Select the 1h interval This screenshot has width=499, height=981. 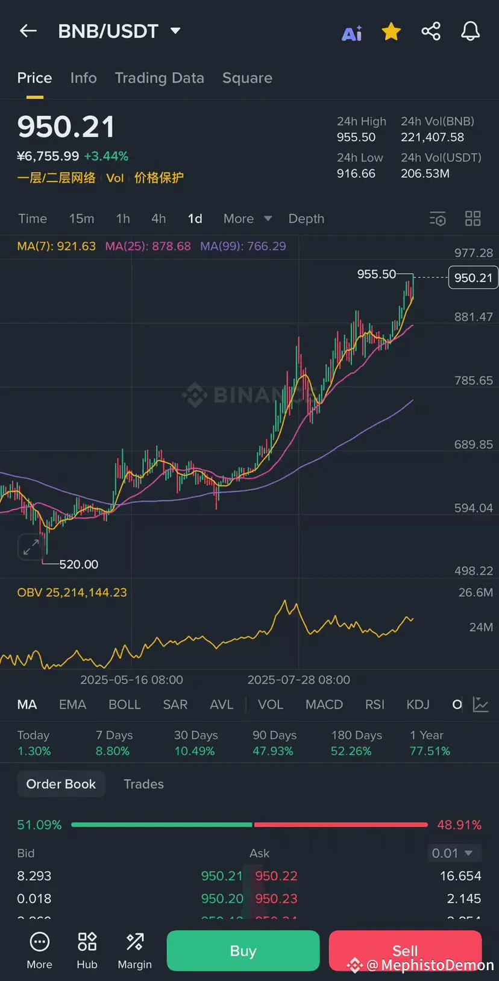(x=123, y=218)
